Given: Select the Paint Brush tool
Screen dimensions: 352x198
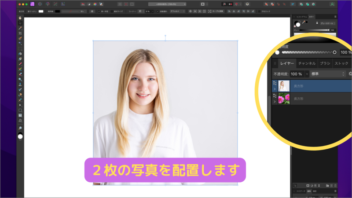Looking at the screenshot, I should coord(20,64).
